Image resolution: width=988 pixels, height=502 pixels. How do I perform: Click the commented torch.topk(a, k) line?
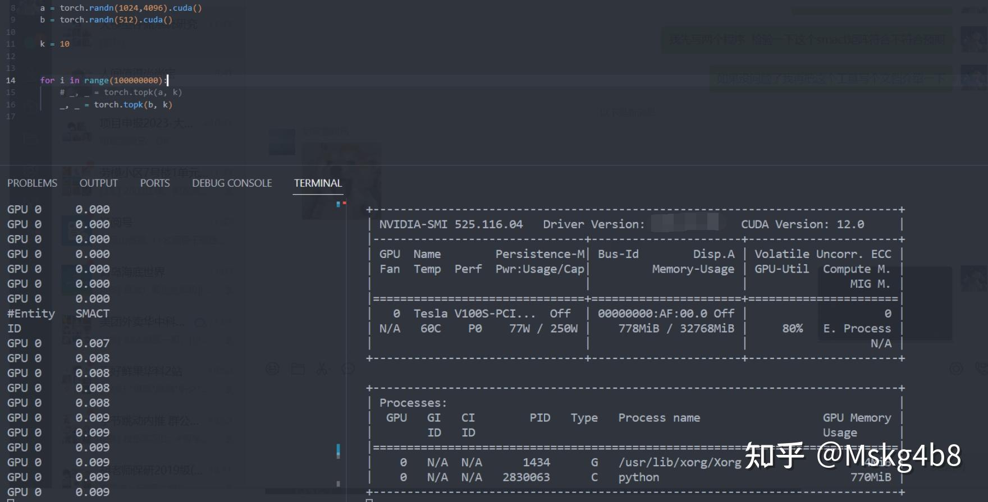(x=121, y=92)
